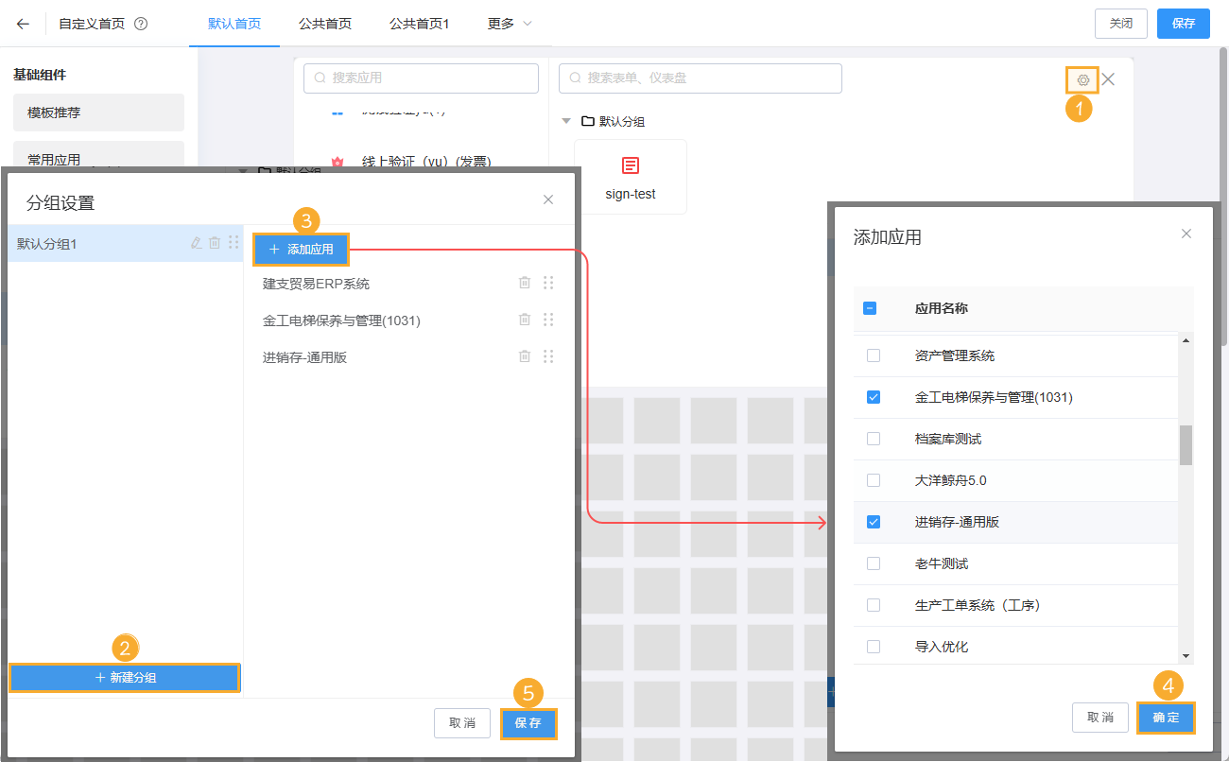The image size is (1229, 762).
Task: Click the magnifier icon in 搜索表单、仪表盘 field
Action: coord(575,78)
